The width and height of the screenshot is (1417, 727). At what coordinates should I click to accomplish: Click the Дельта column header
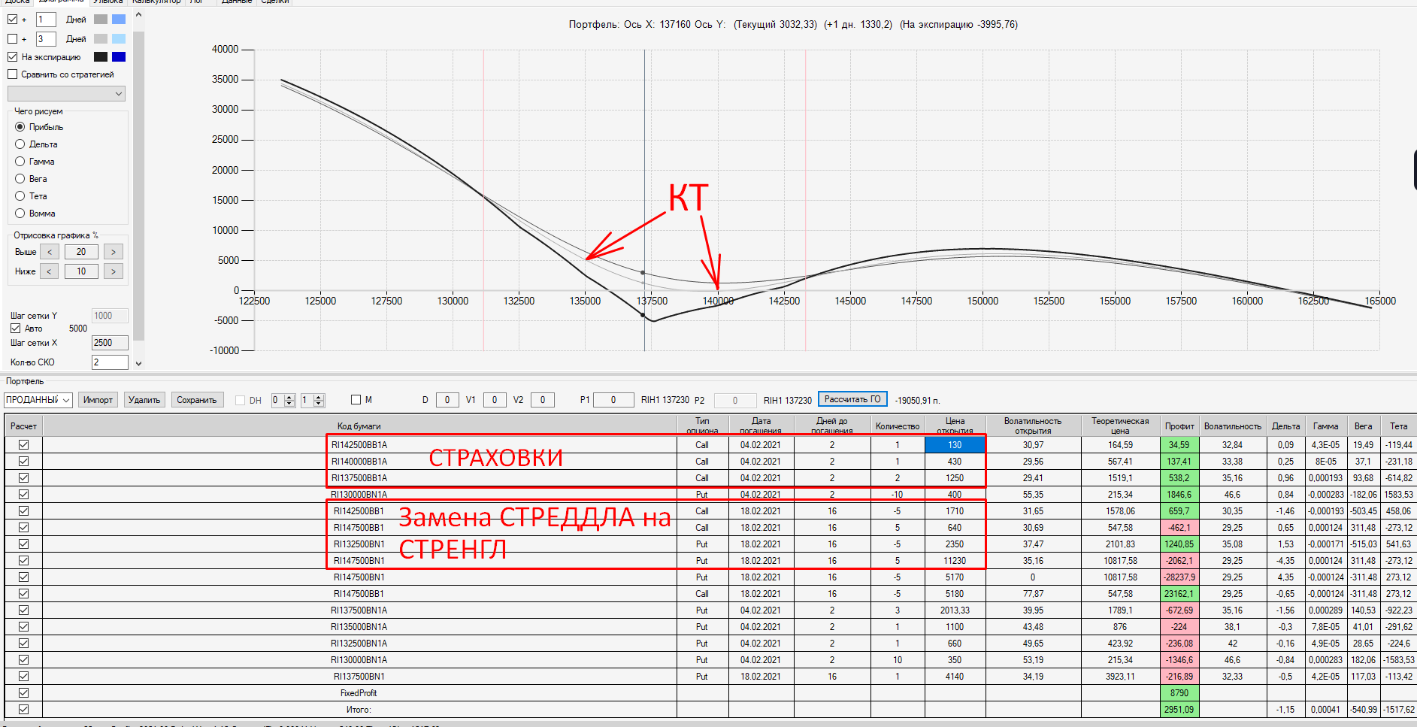1286,426
